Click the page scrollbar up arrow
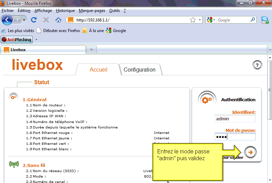Screen dimensions: 272x183 pyautogui.click(x=270, y=57)
